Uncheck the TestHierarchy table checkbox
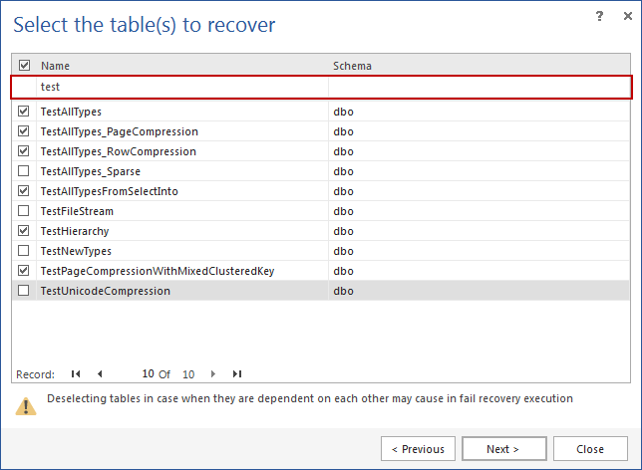Image resolution: width=642 pixels, height=470 pixels. (24, 231)
